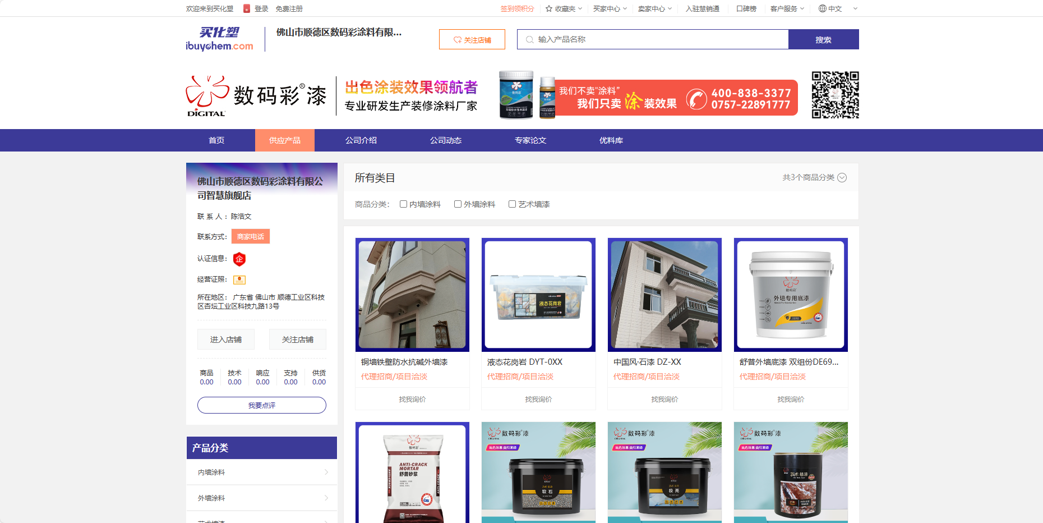Open the 公司介绍 nav tab
The height and width of the screenshot is (523, 1043).
361,140
